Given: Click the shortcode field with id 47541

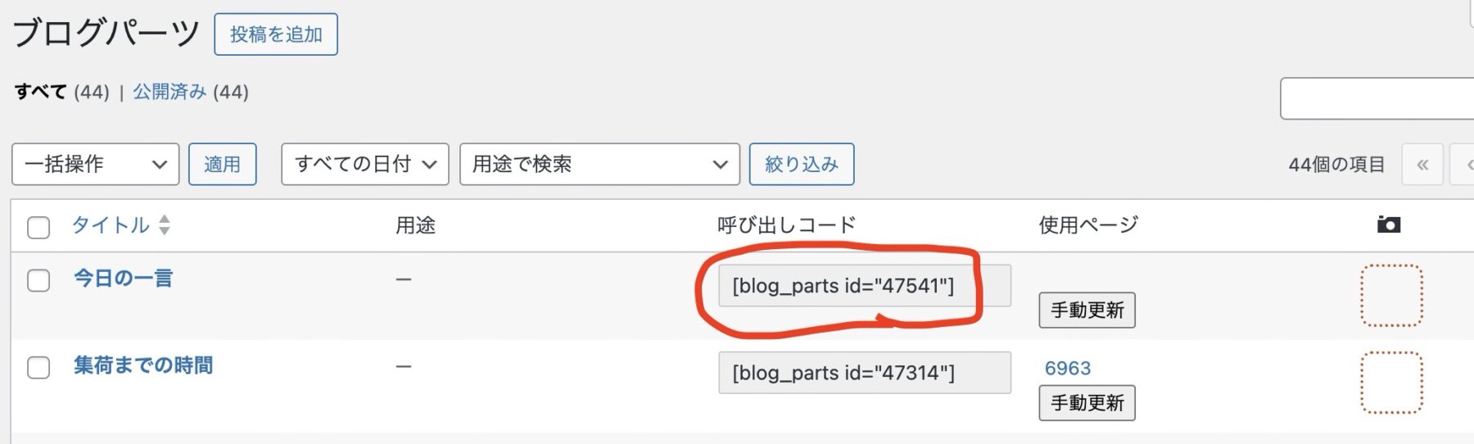Looking at the screenshot, I should point(864,286).
